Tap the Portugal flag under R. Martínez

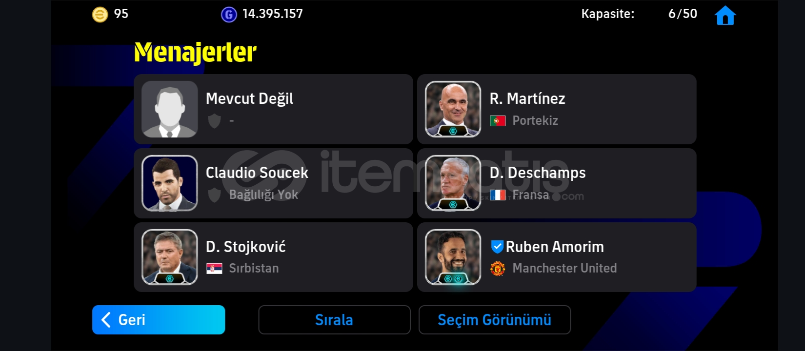pyautogui.click(x=498, y=121)
